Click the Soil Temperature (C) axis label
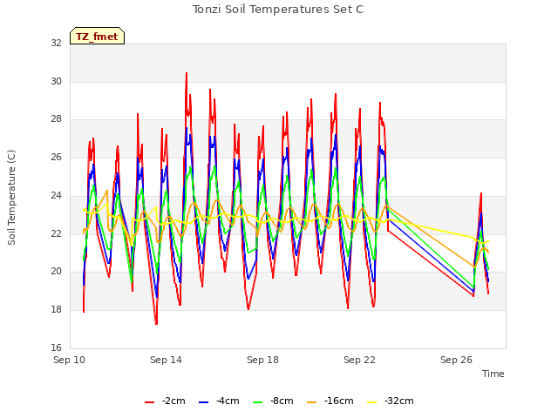Screen dimensions: 558x418 tap(11, 198)
